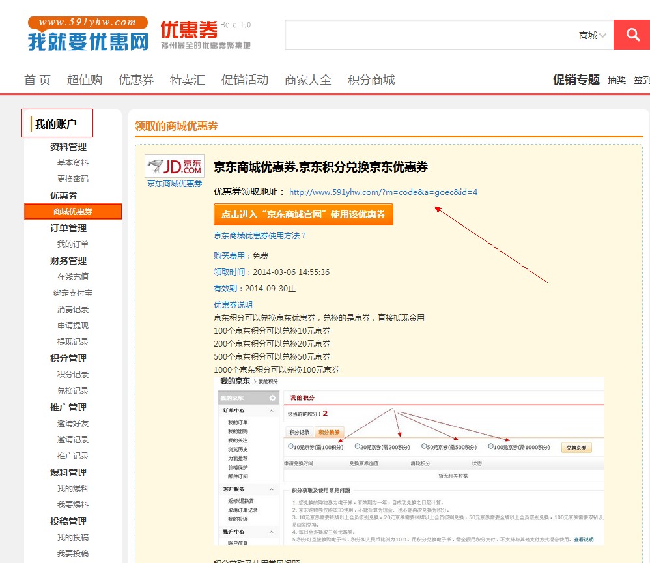
Task: Select 我的投稿 in the sidebar
Action: tap(73, 538)
